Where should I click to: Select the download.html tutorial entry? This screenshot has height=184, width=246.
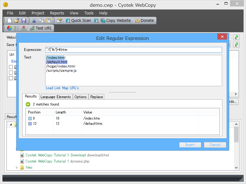pyautogui.click(x=67, y=155)
